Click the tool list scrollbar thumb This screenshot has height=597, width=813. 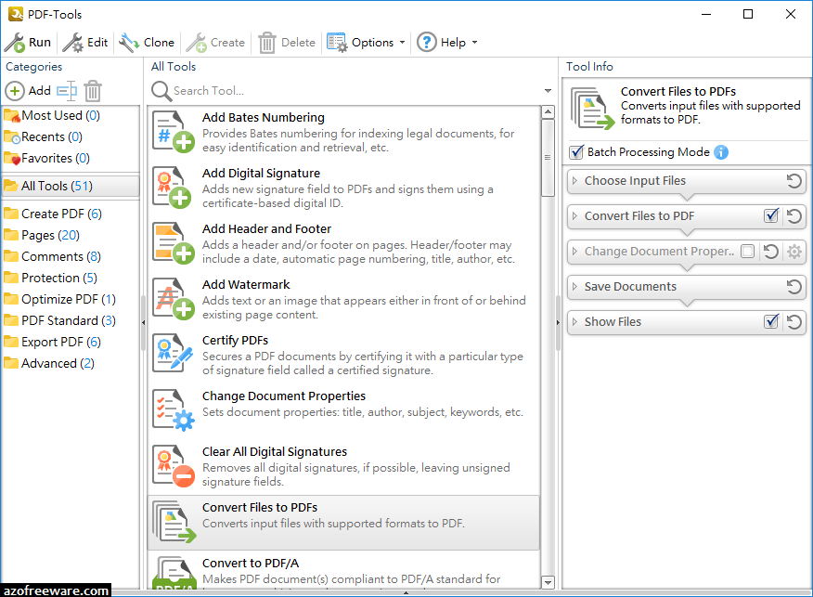548,158
